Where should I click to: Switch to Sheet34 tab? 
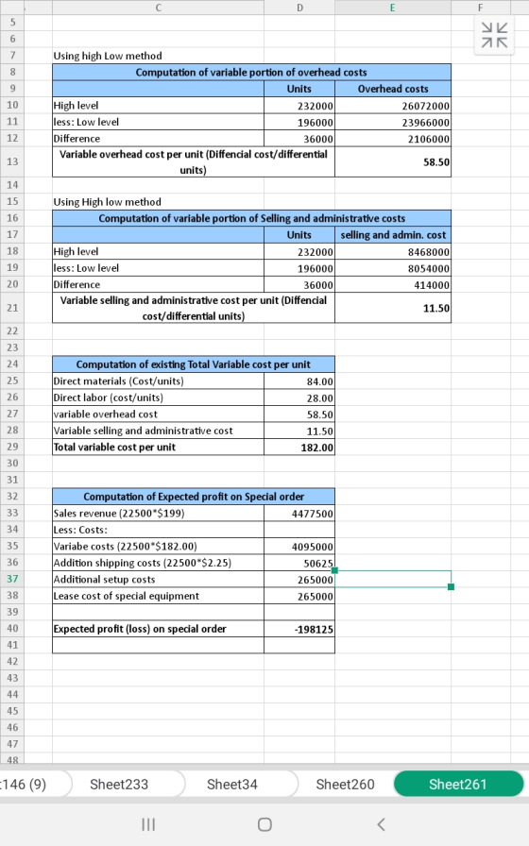click(232, 785)
